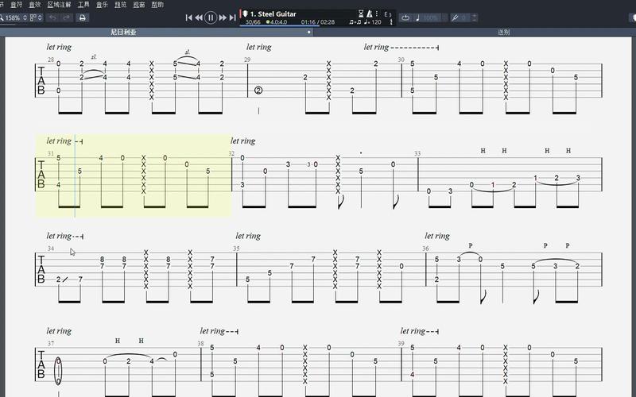The width and height of the screenshot is (636, 397).
Task: Click the triplet feel notes indicator
Action: coord(355,22)
